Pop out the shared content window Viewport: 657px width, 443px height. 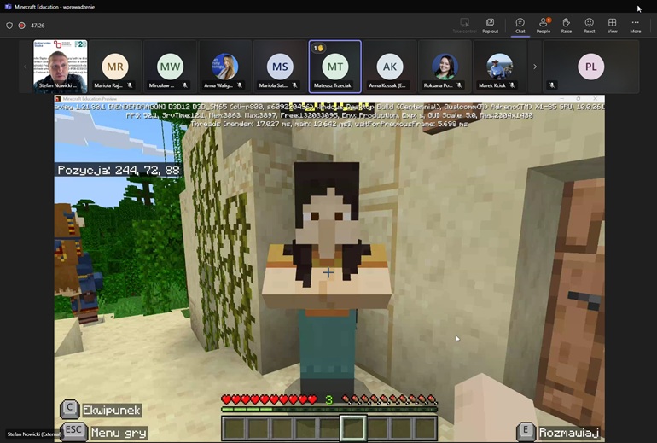[490, 26]
